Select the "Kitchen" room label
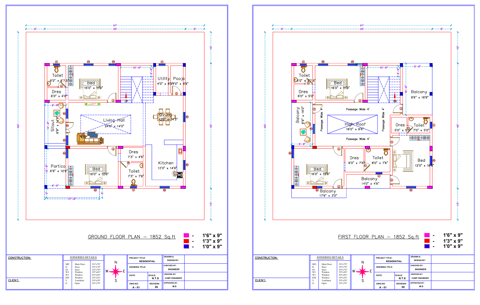This screenshot has width=480, height=305. (166, 163)
